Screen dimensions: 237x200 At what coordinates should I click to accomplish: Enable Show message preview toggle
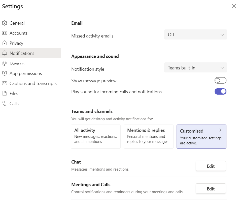click(x=220, y=81)
